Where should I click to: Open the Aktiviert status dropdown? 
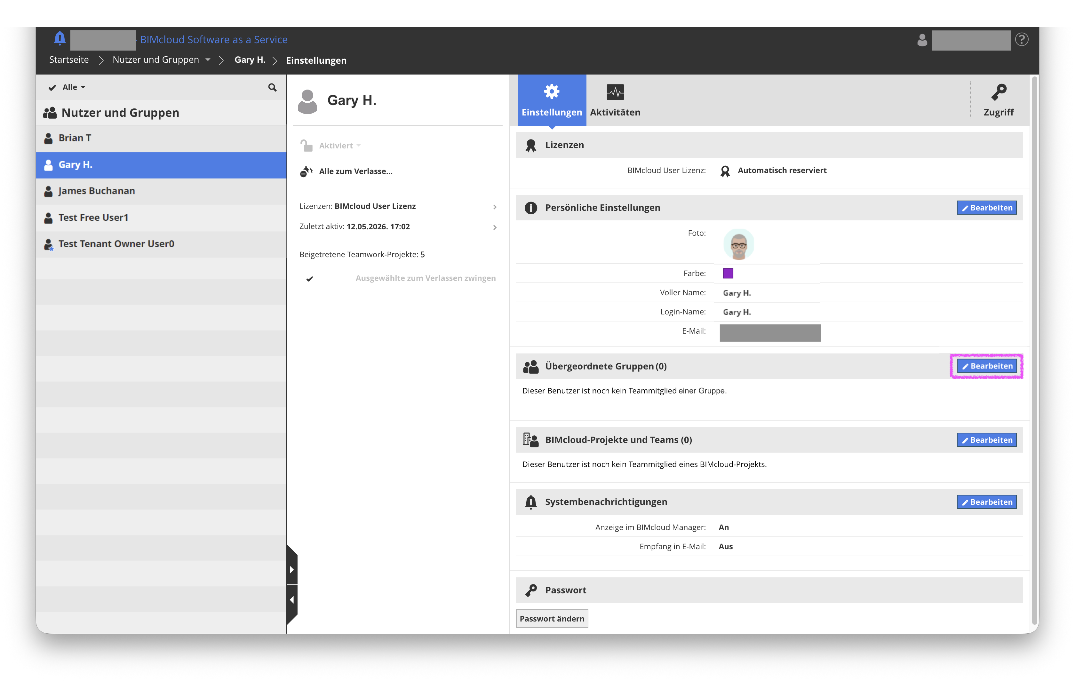click(340, 146)
